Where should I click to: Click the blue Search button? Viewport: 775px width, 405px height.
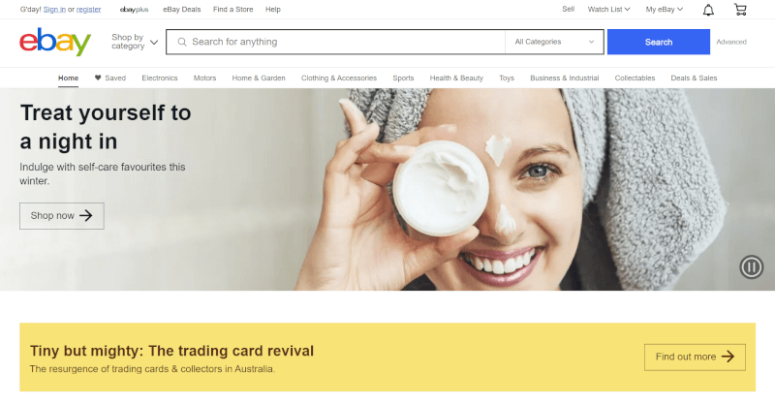point(659,42)
